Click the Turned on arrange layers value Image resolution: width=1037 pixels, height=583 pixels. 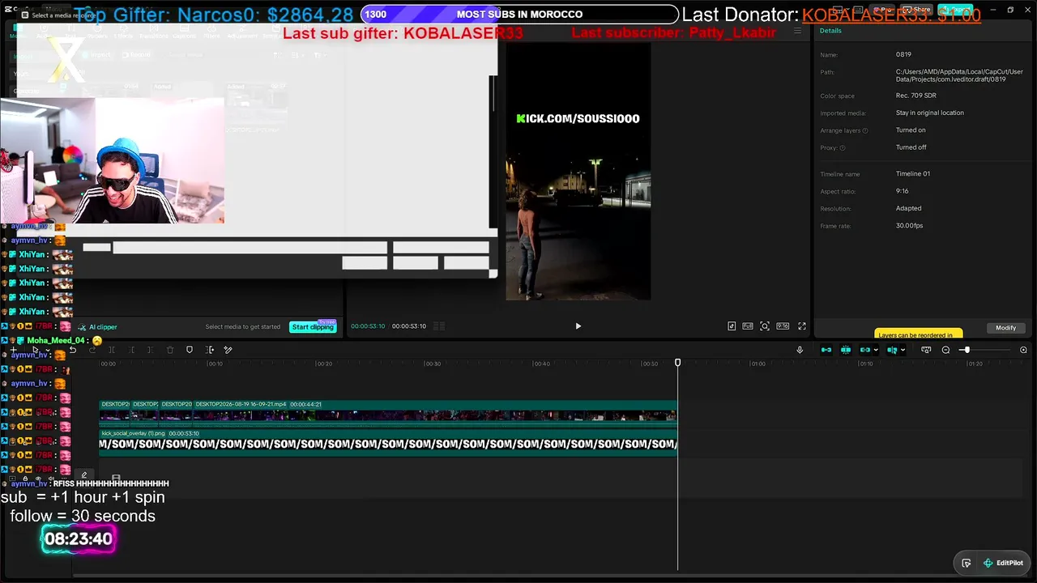(x=911, y=130)
